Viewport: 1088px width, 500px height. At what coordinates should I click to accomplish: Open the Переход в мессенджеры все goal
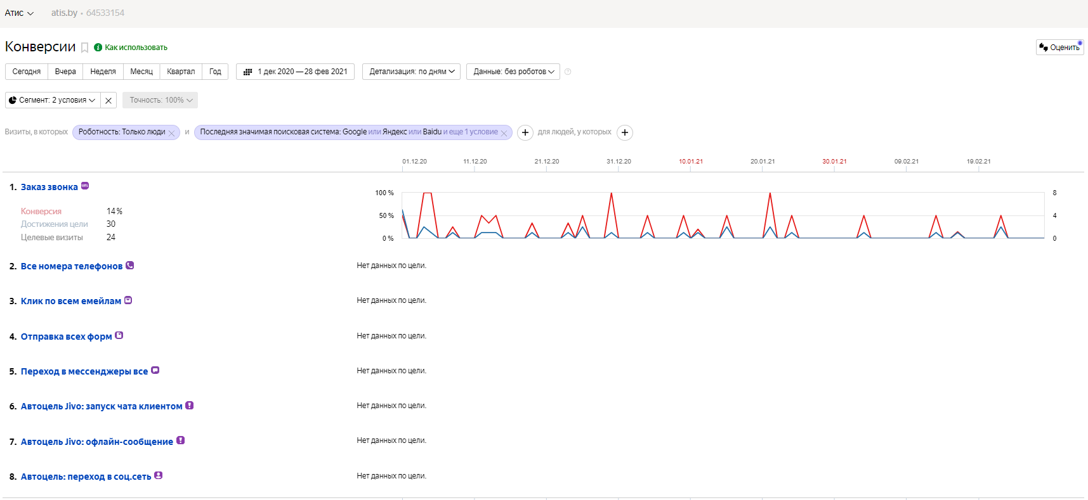click(x=84, y=371)
